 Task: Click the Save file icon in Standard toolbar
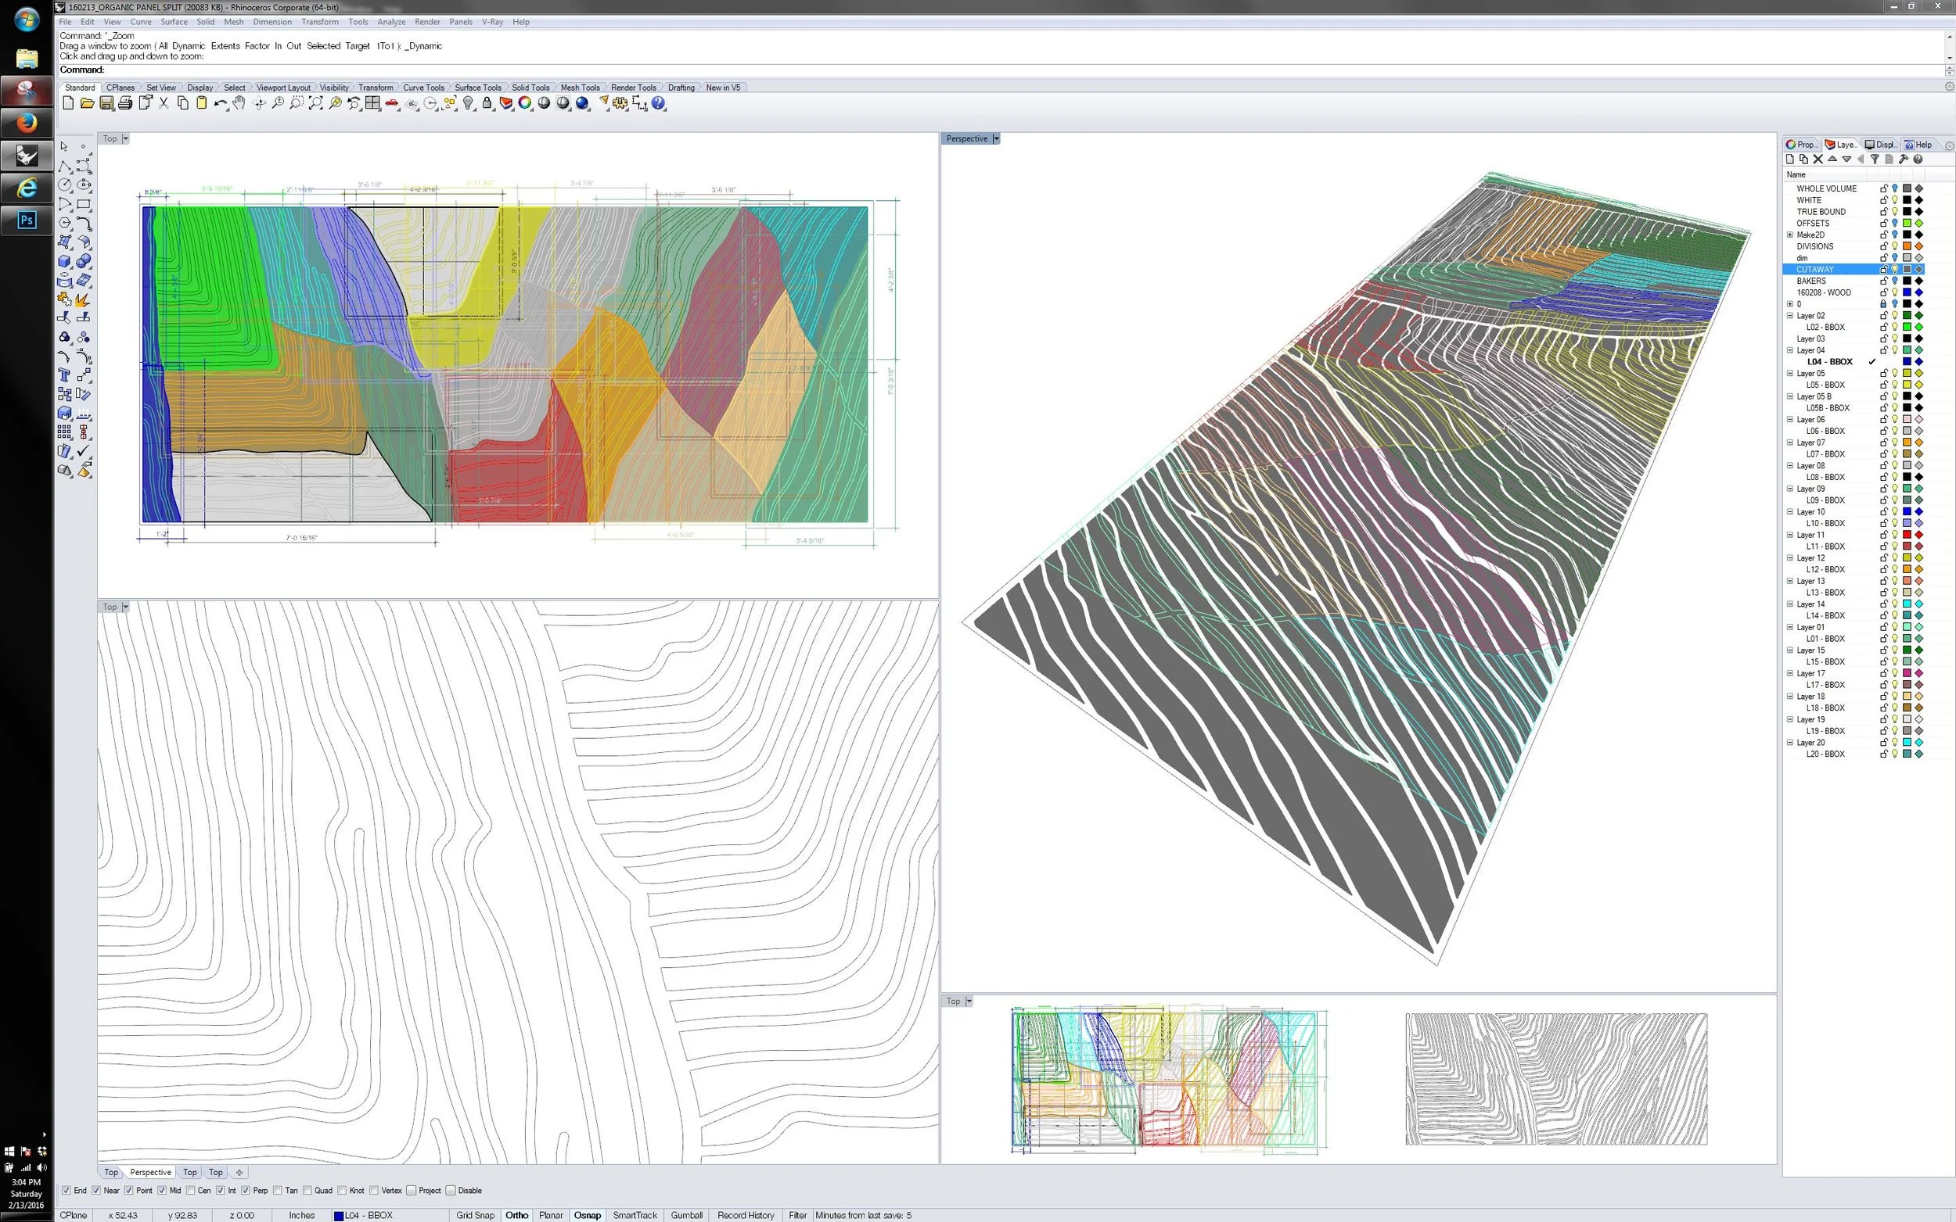click(x=106, y=103)
